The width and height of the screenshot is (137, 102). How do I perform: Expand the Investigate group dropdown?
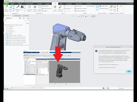pos(15,13)
